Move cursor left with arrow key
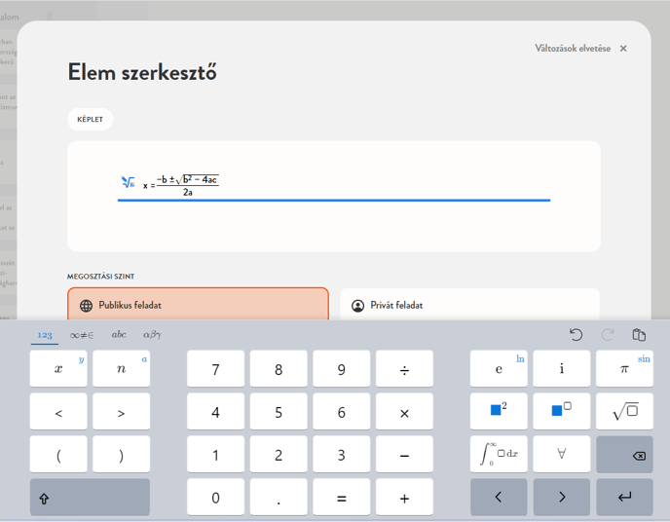The width and height of the screenshot is (670, 522). click(499, 497)
